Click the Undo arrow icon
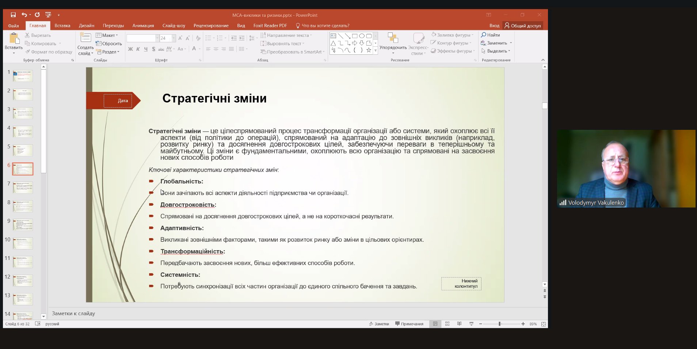This screenshot has width=697, height=349. [24, 15]
